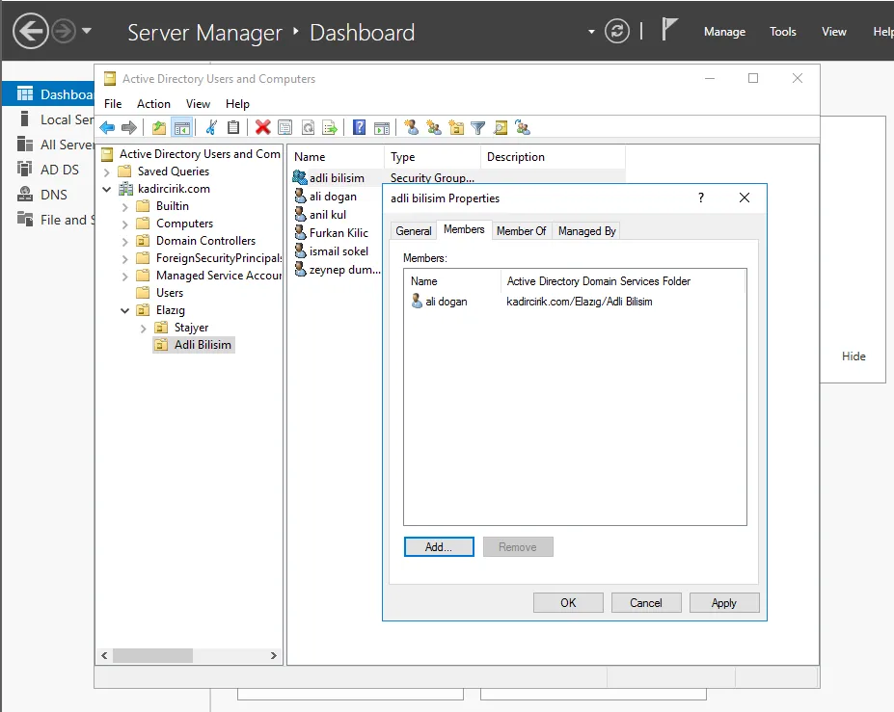
Task: Expand Stajyer organizational unit
Action: tap(143, 329)
